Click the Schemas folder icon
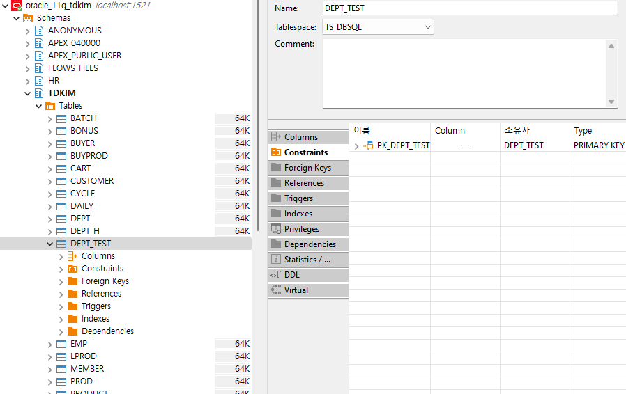 (x=28, y=18)
